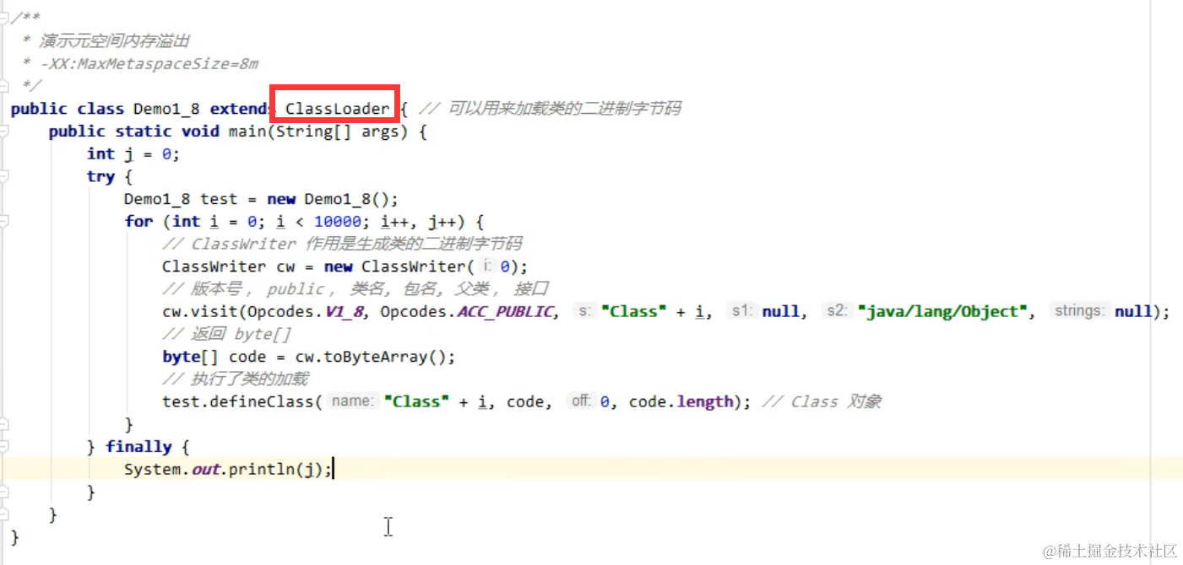Click the 'V1_8' constant
Viewport: 1183px width, 565px height.
pyautogui.click(x=344, y=312)
